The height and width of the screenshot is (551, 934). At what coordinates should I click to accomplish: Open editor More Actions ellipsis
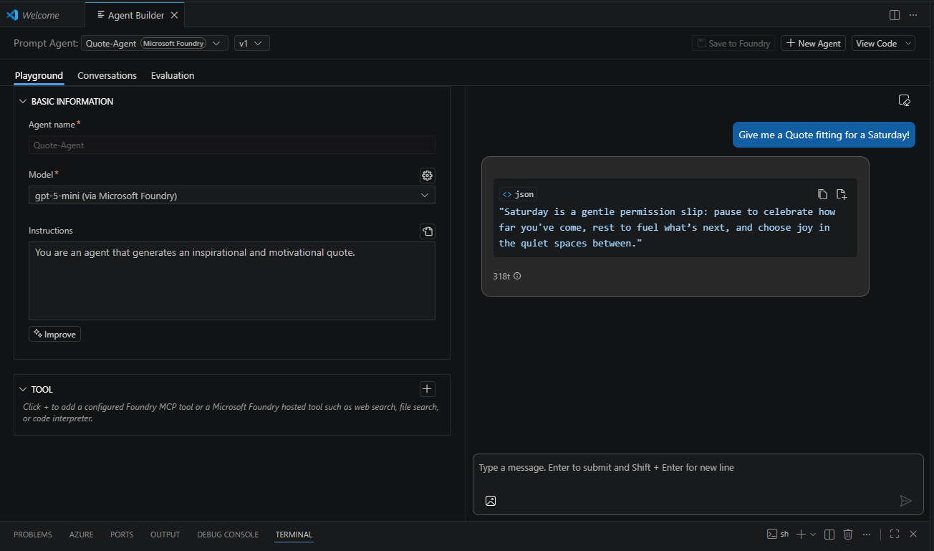913,15
